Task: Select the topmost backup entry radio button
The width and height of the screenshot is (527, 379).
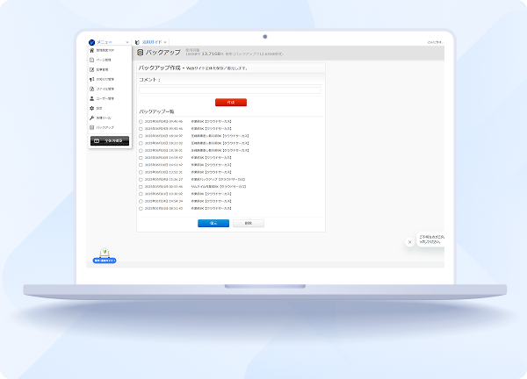Action: 141,122
